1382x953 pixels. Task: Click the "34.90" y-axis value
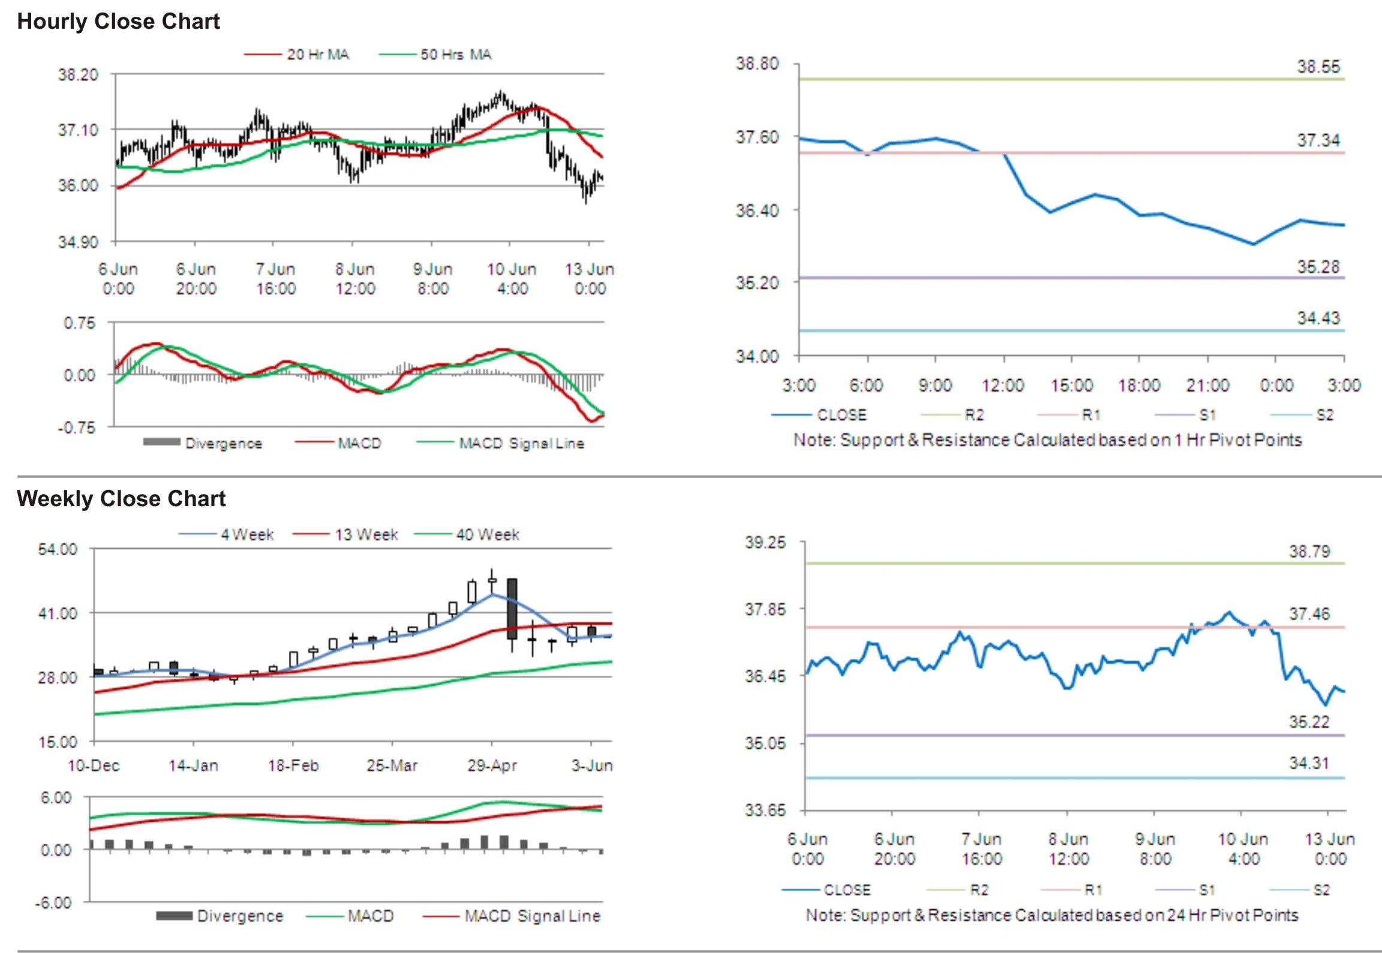78,241
